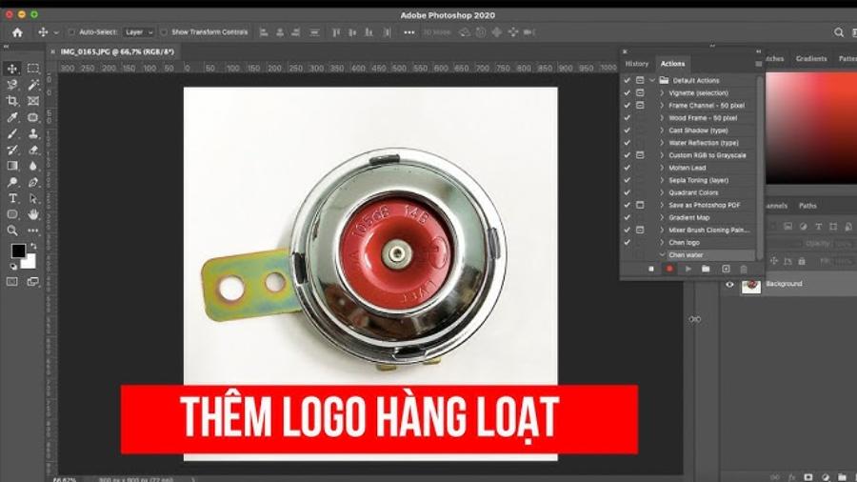Select the Chen logo action
The height and width of the screenshot is (482, 857).
point(684,243)
